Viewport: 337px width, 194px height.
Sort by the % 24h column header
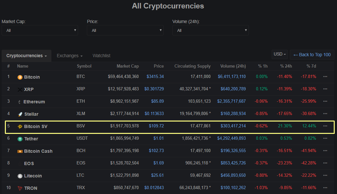(x=286, y=66)
